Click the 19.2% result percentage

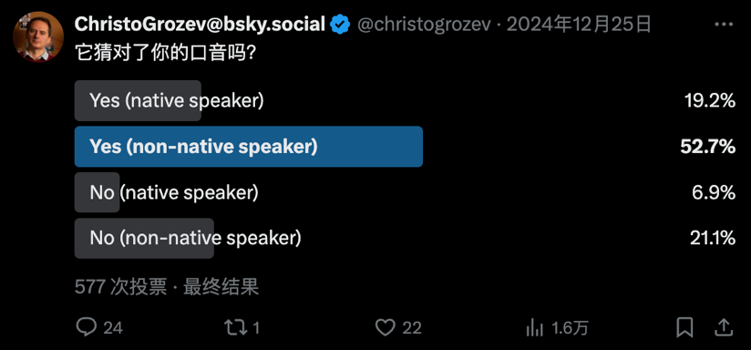pos(710,101)
